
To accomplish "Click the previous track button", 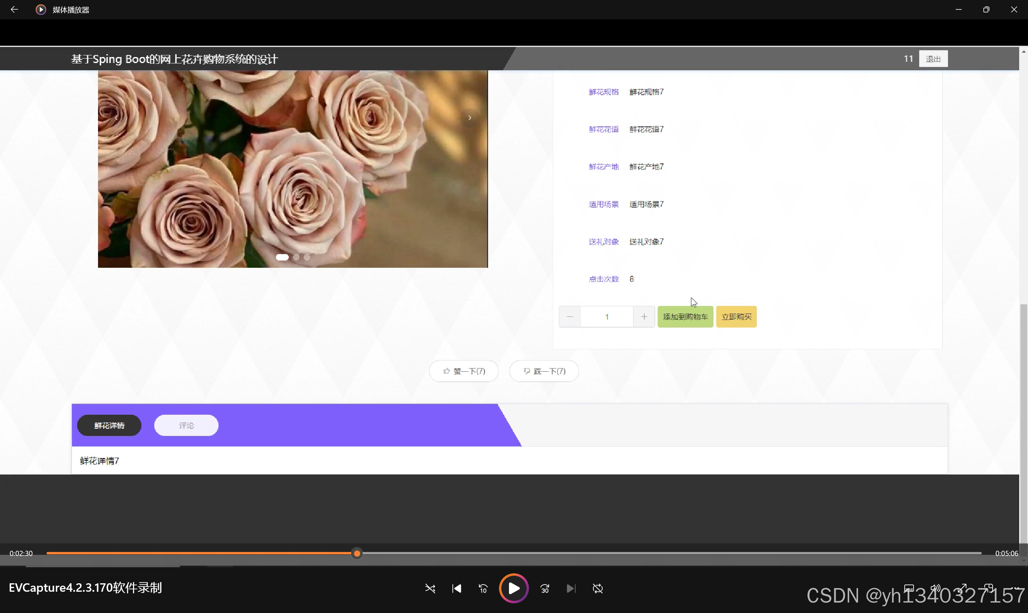I will point(456,588).
